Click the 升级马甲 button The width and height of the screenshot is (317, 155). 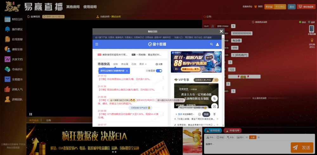click(x=232, y=130)
